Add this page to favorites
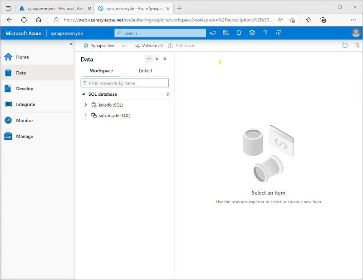Screen dimensions: 363x280 coord(292,20)
